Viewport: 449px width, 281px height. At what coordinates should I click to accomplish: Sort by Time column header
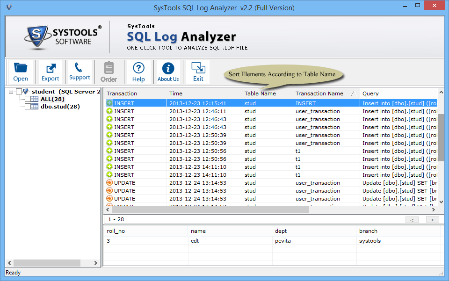(x=204, y=94)
